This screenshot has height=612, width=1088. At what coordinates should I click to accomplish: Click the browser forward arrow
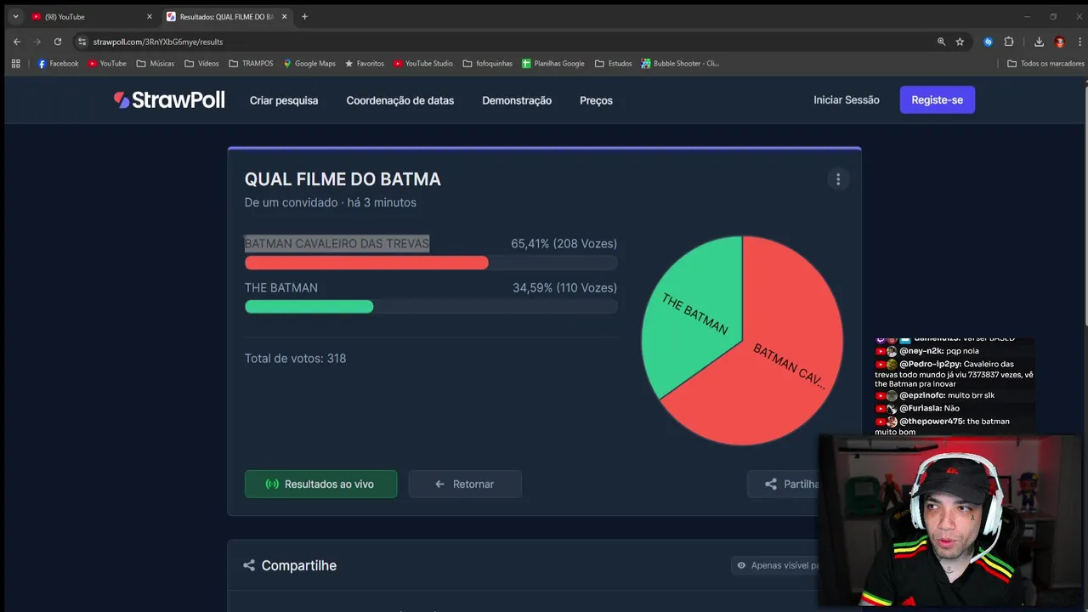tap(37, 42)
